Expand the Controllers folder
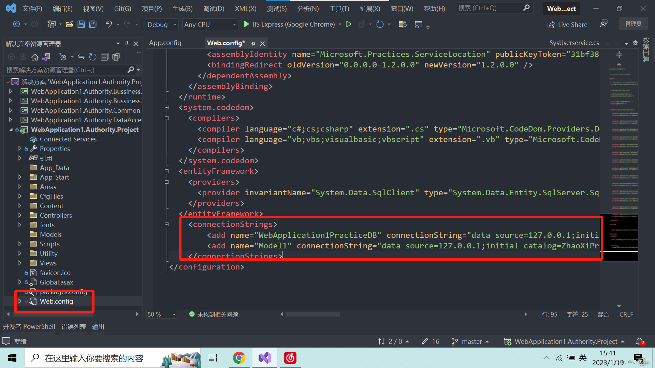This screenshot has width=655, height=368. (20, 215)
